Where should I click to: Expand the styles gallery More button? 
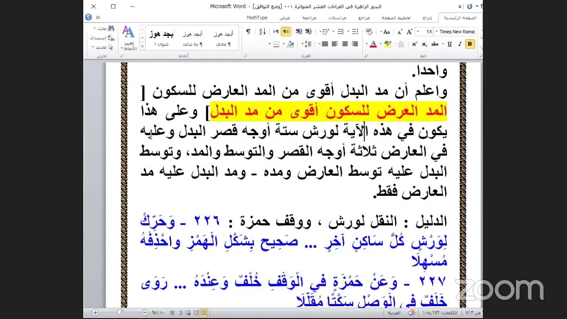(143, 45)
